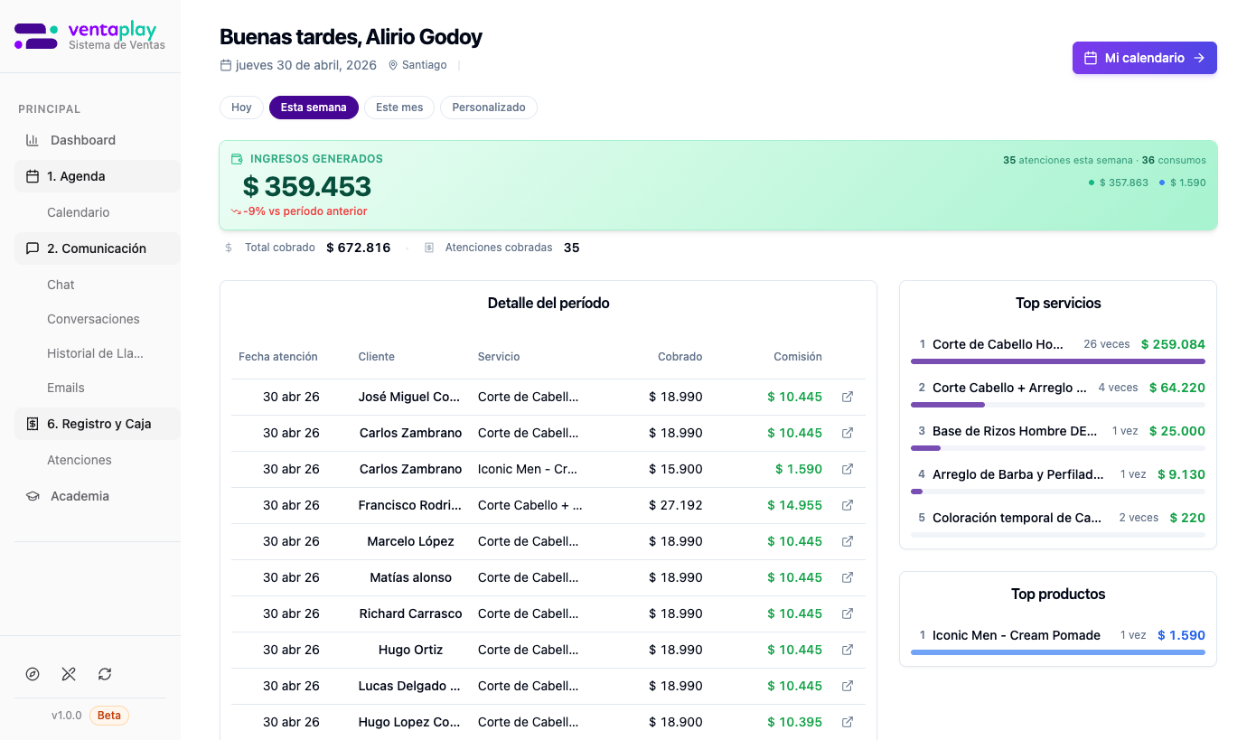Click the $ 259.084 top service amount

(x=1173, y=344)
